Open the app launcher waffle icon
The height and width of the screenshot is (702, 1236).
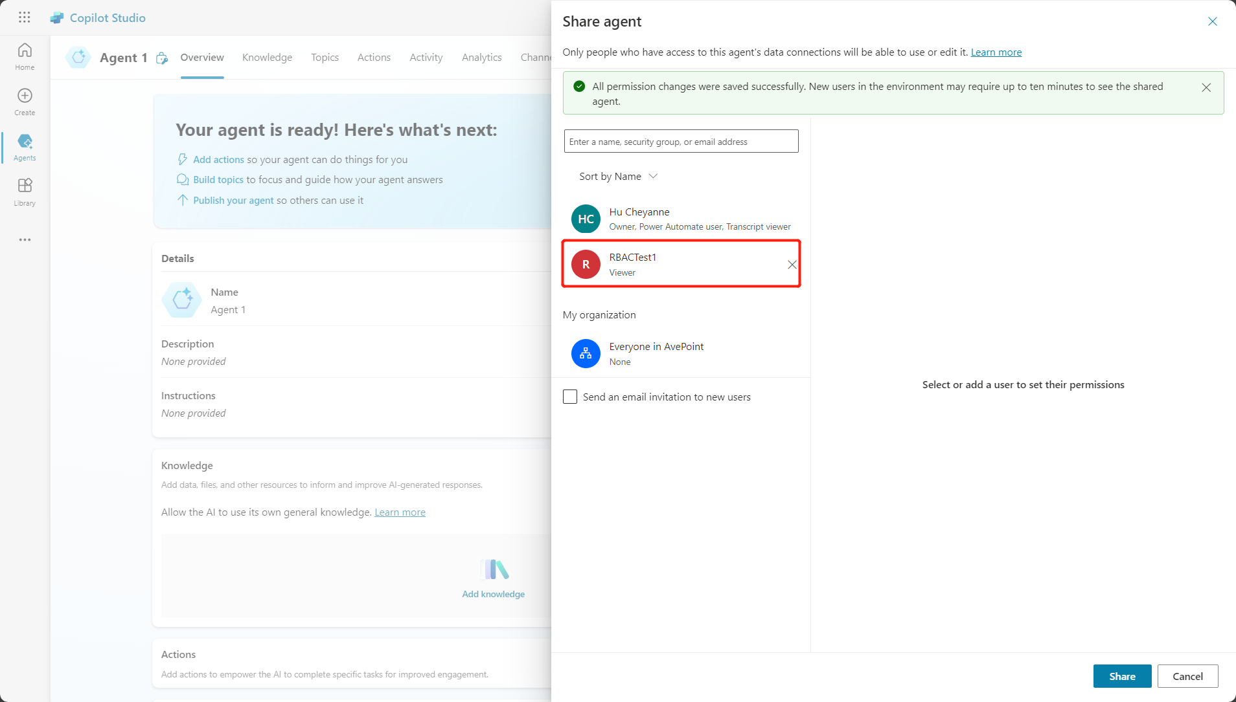pyautogui.click(x=25, y=17)
